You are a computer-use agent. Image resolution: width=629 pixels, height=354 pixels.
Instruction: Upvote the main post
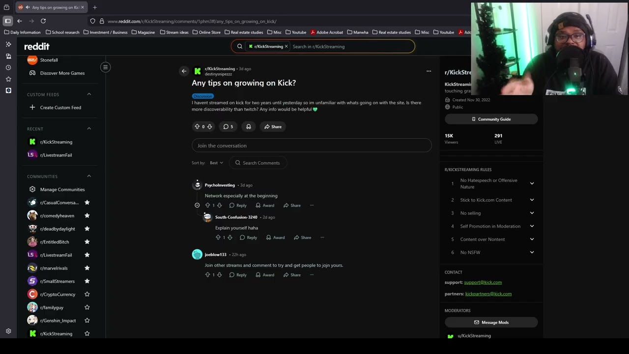coord(197,127)
